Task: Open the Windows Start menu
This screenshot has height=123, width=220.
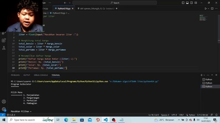Action: point(4,120)
